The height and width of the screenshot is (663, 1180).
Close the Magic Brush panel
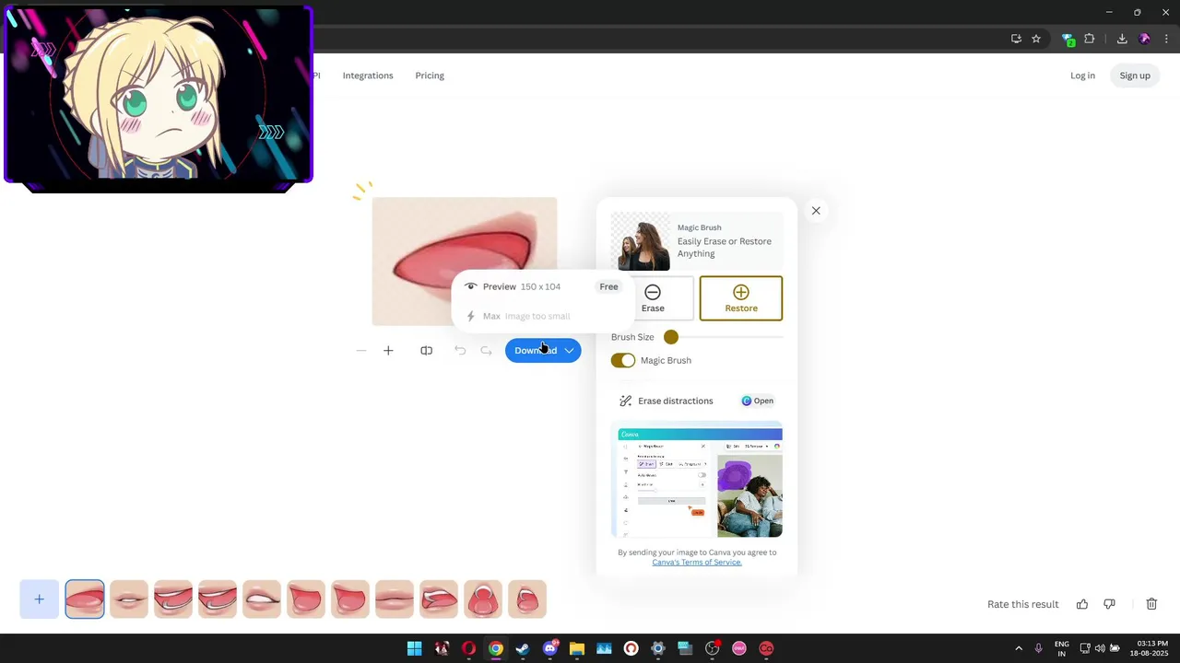pos(816,211)
